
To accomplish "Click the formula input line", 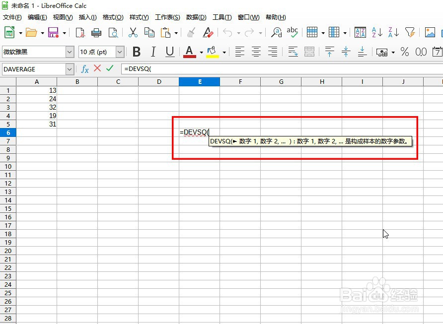I will pos(282,69).
